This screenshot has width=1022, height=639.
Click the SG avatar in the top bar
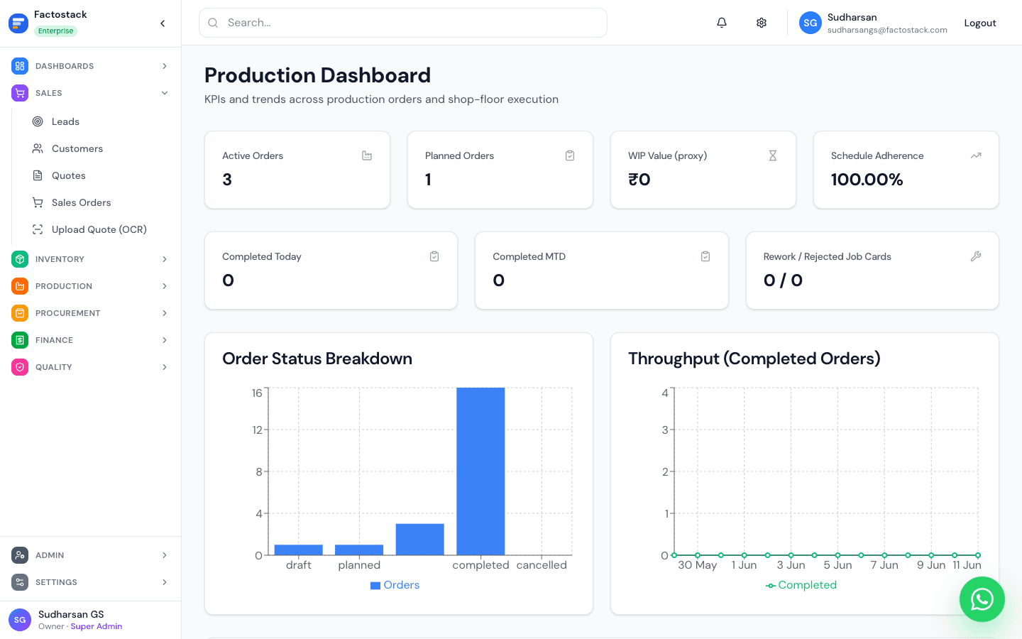click(x=811, y=23)
